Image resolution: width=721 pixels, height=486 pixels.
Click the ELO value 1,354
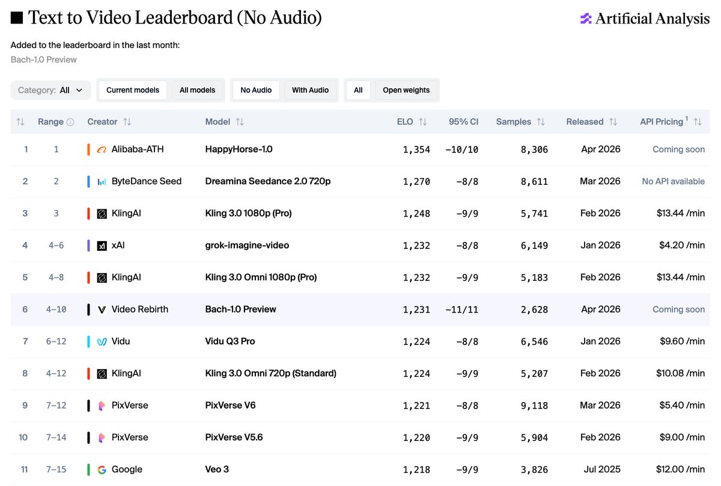[416, 149]
